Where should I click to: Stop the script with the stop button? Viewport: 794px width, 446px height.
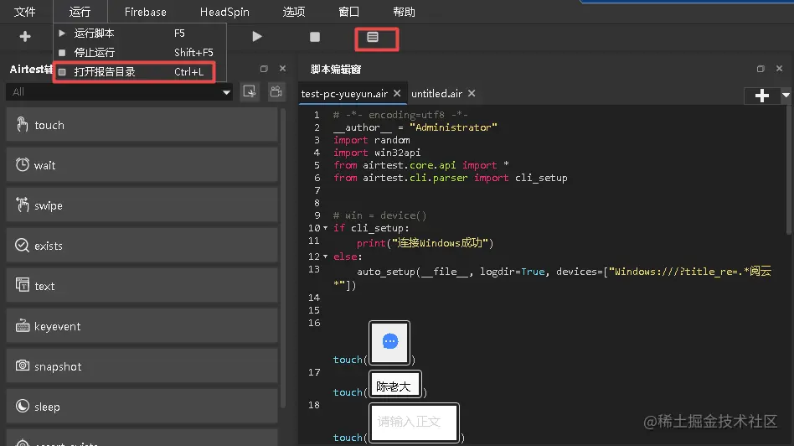tap(314, 37)
